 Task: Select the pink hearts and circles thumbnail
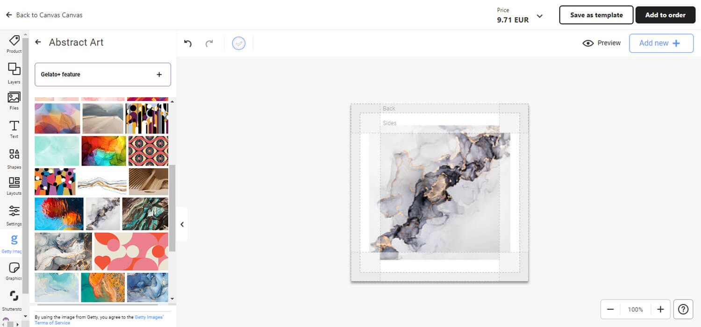pos(131,252)
